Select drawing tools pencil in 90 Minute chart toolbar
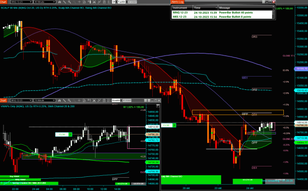308x191 pixels. (65, 2)
